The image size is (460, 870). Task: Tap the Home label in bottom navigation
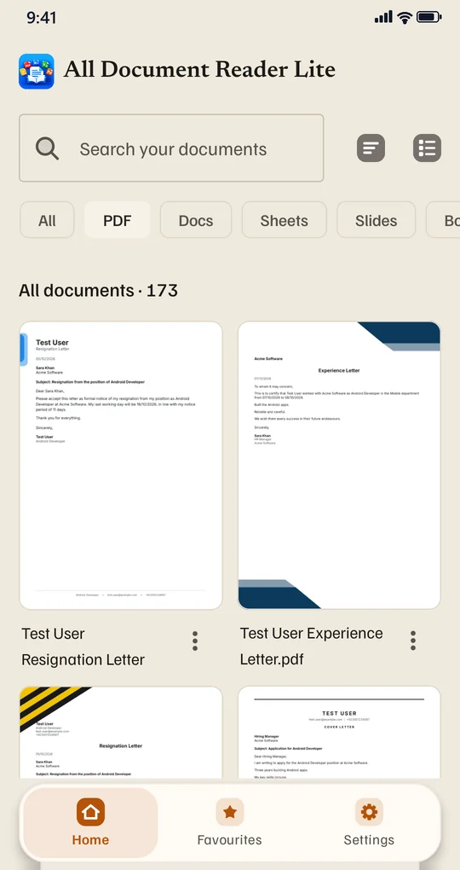[91, 839]
